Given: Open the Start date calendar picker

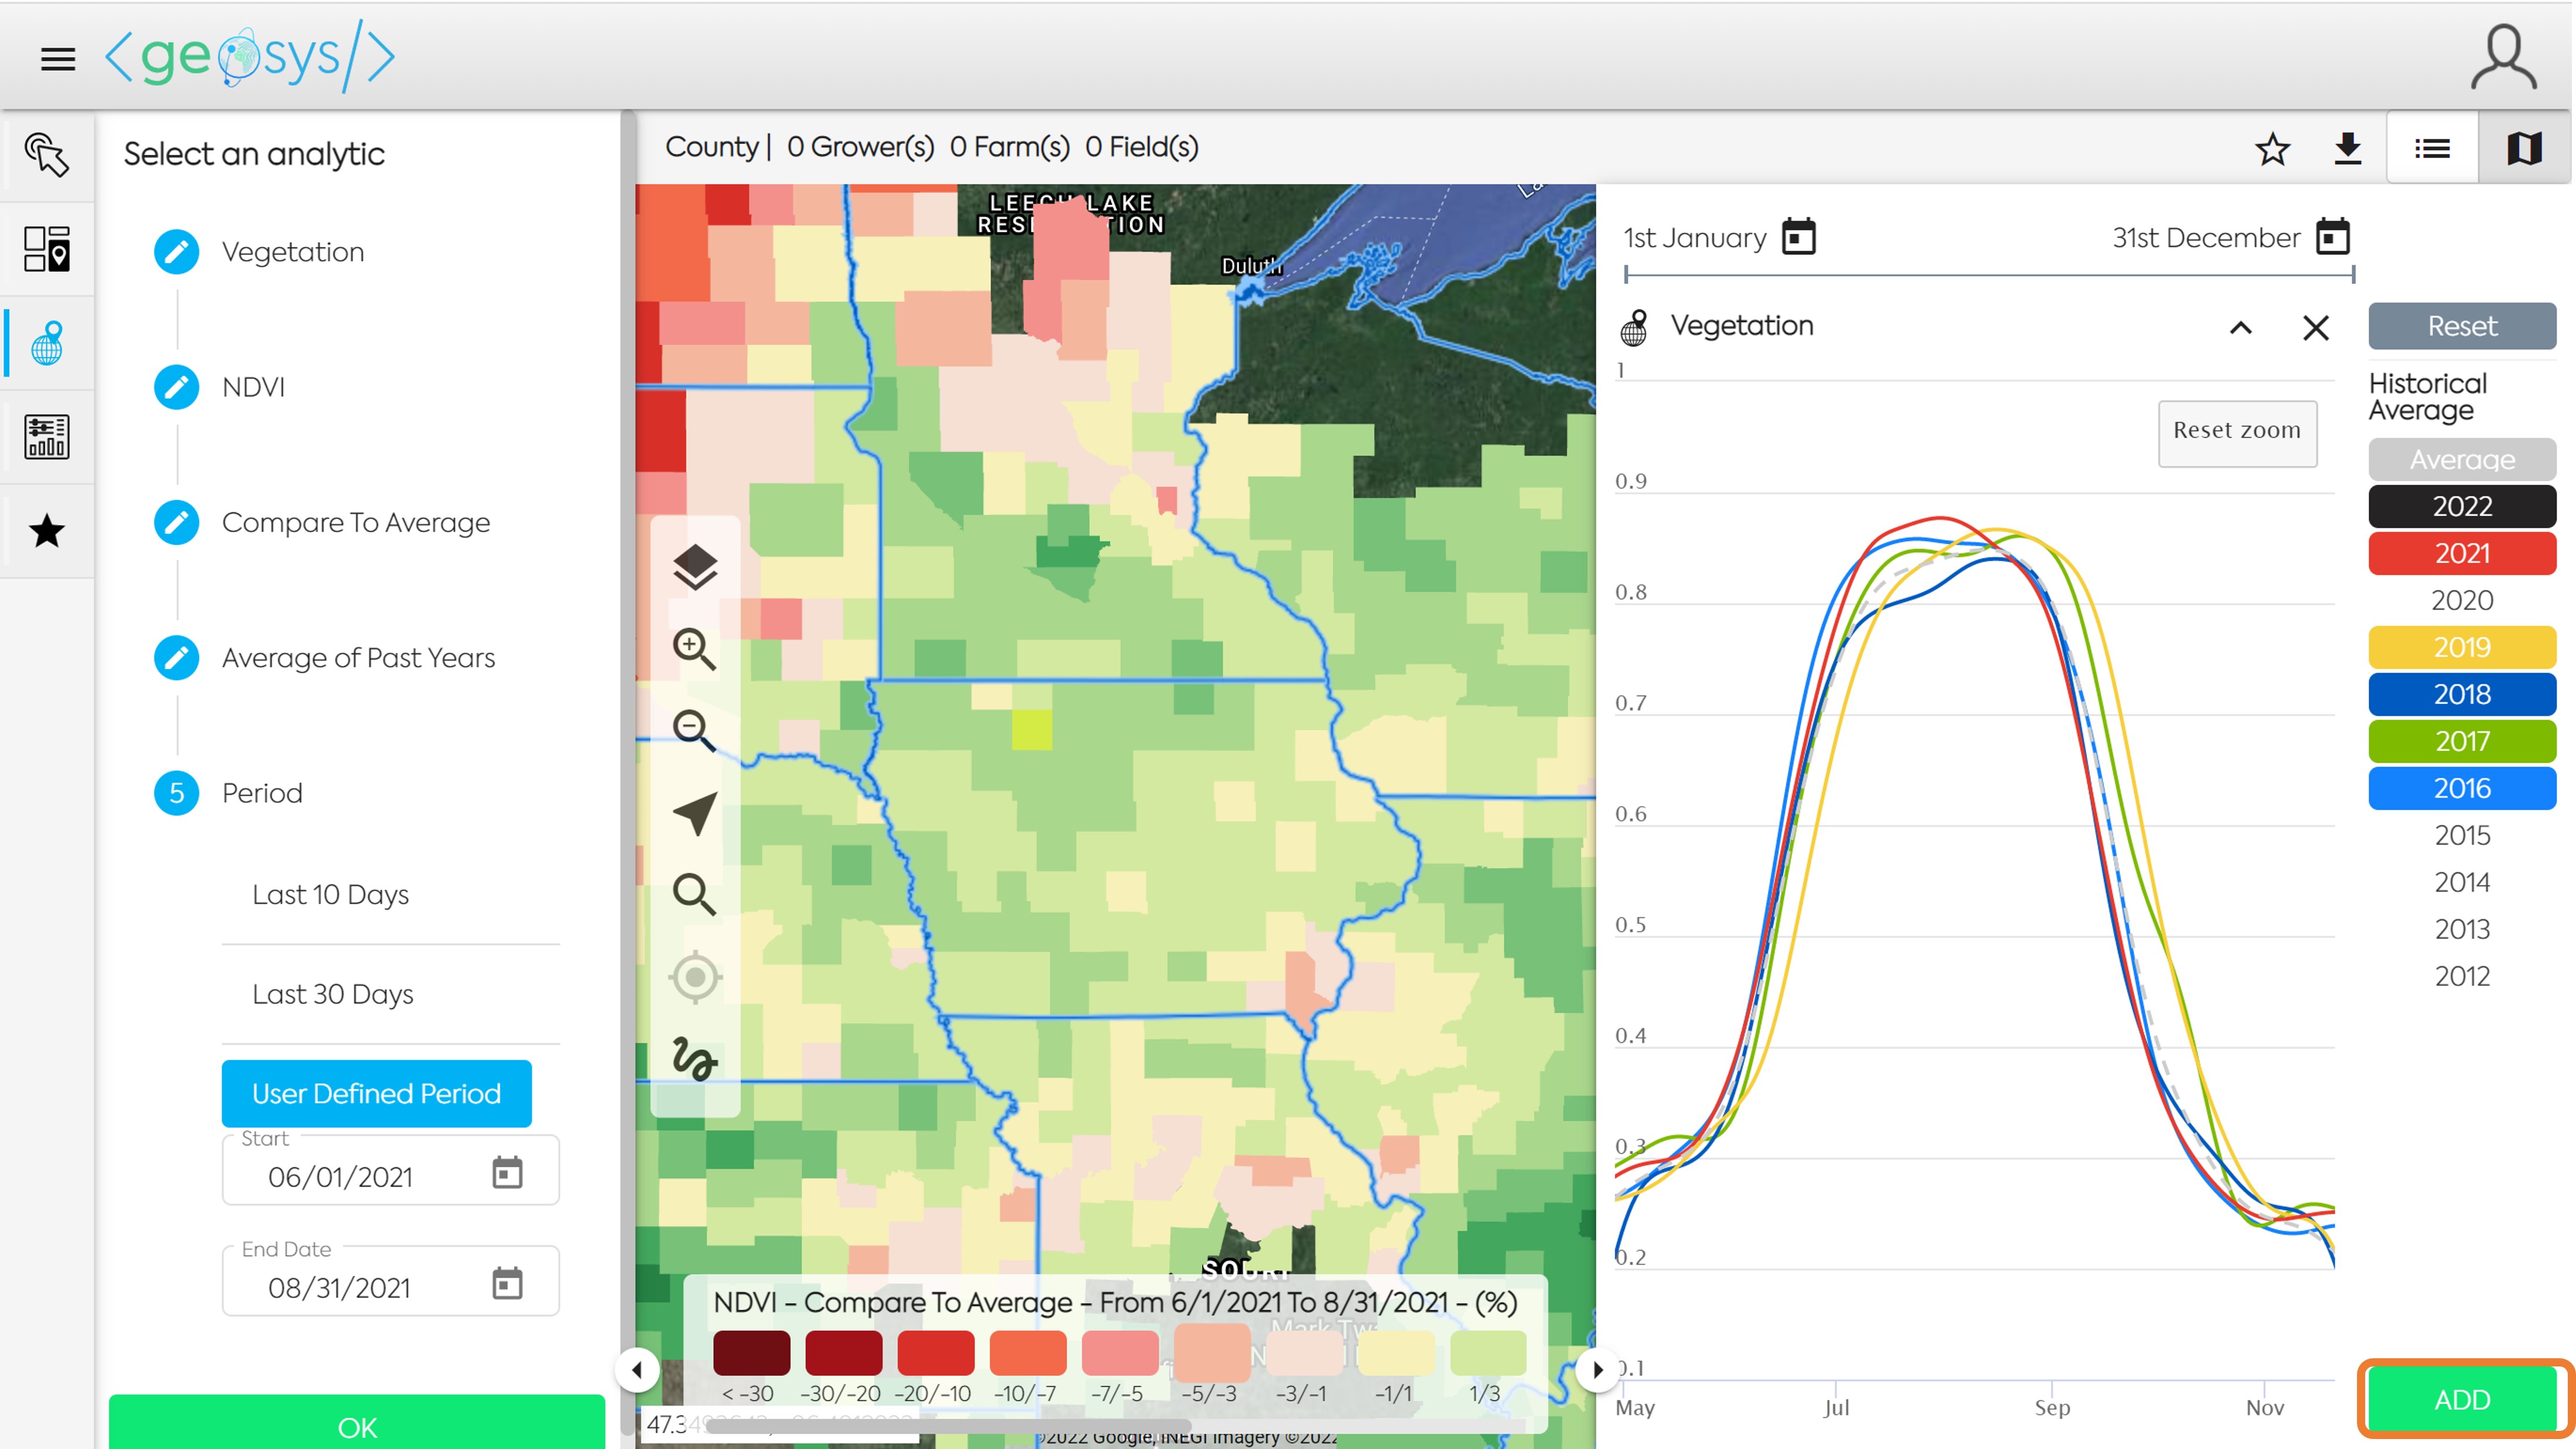Looking at the screenshot, I should 507,1173.
